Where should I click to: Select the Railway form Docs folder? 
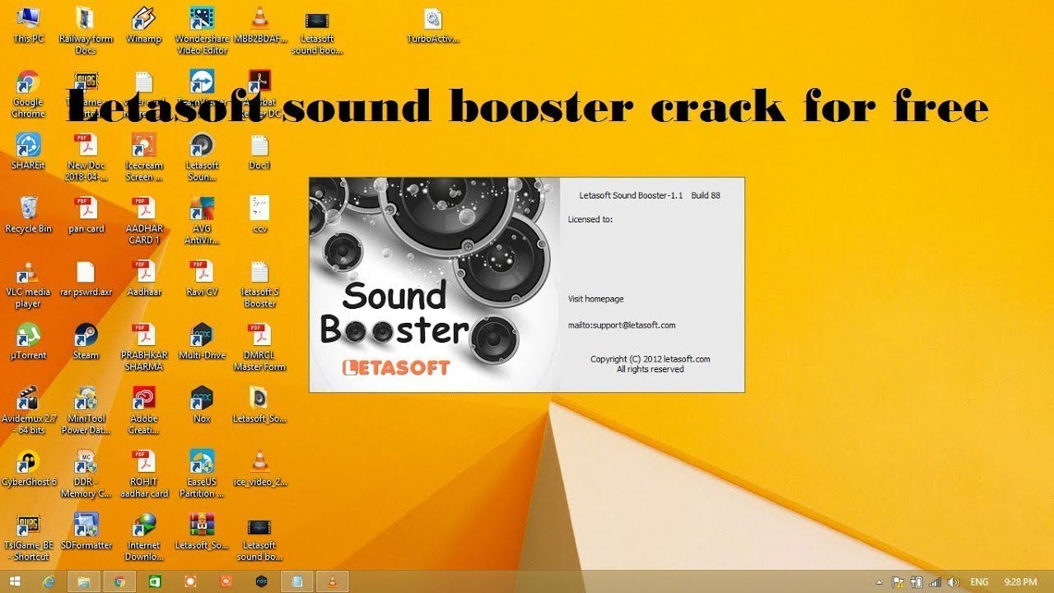tap(86, 31)
